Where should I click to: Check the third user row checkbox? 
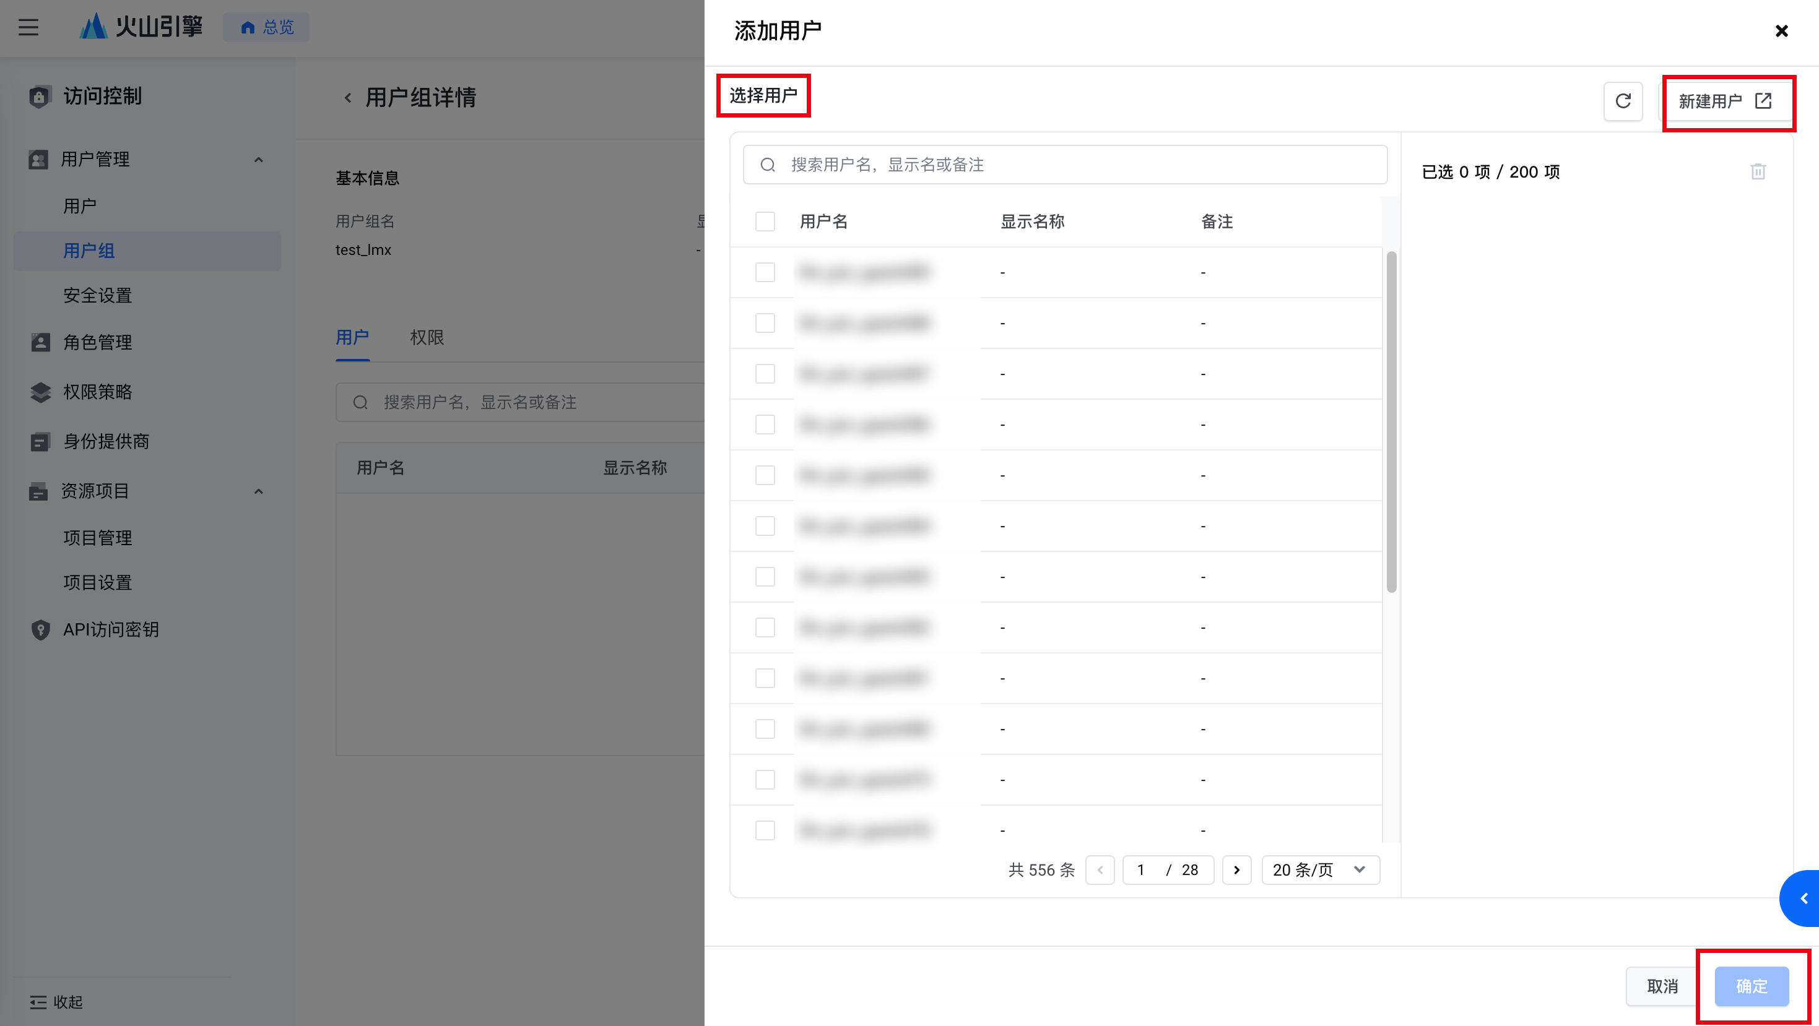765,374
